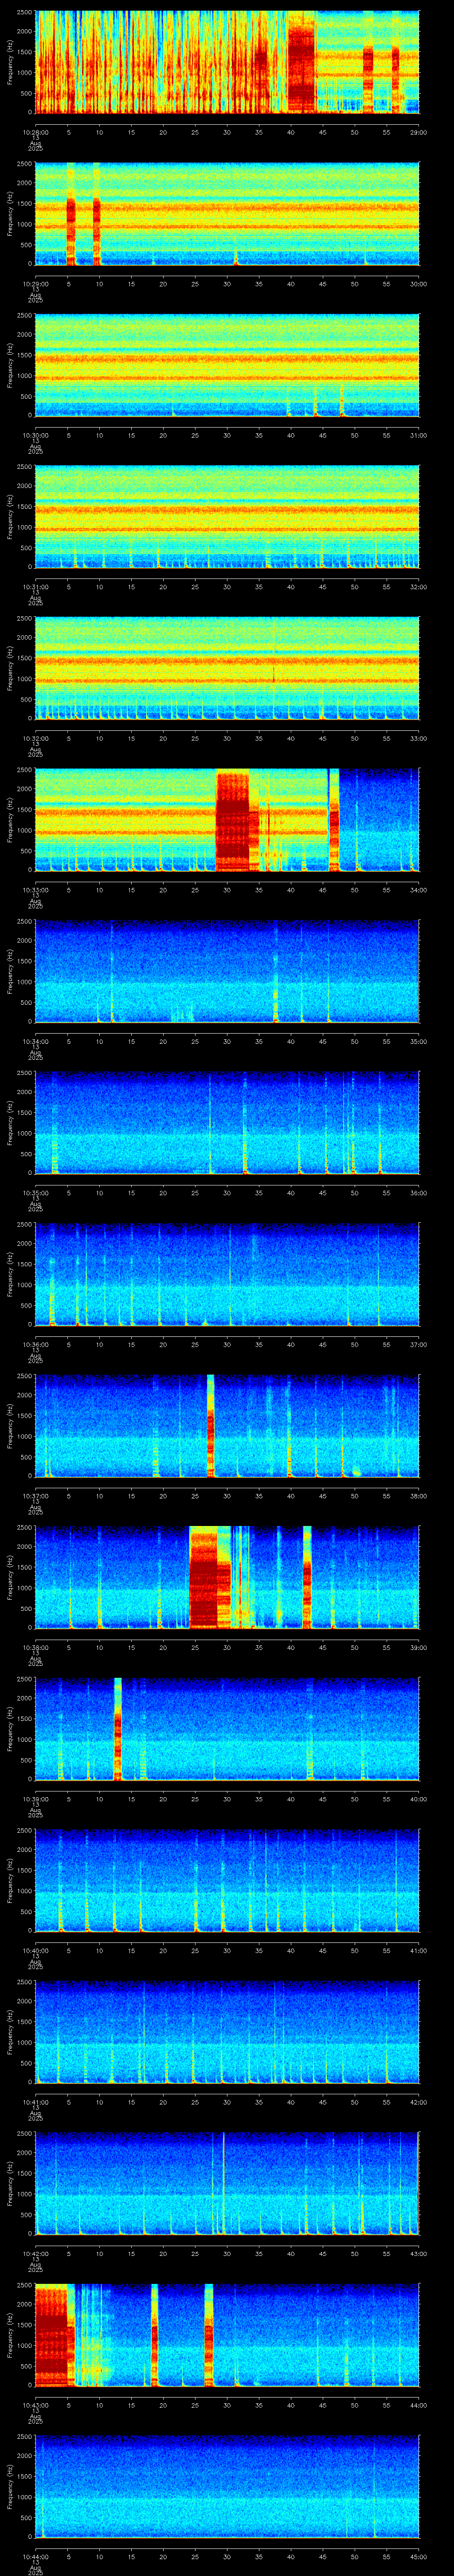Image resolution: width=454 pixels, height=2576 pixels.
Task: Click the 41:00 end time label
Action: click(x=418, y=1951)
